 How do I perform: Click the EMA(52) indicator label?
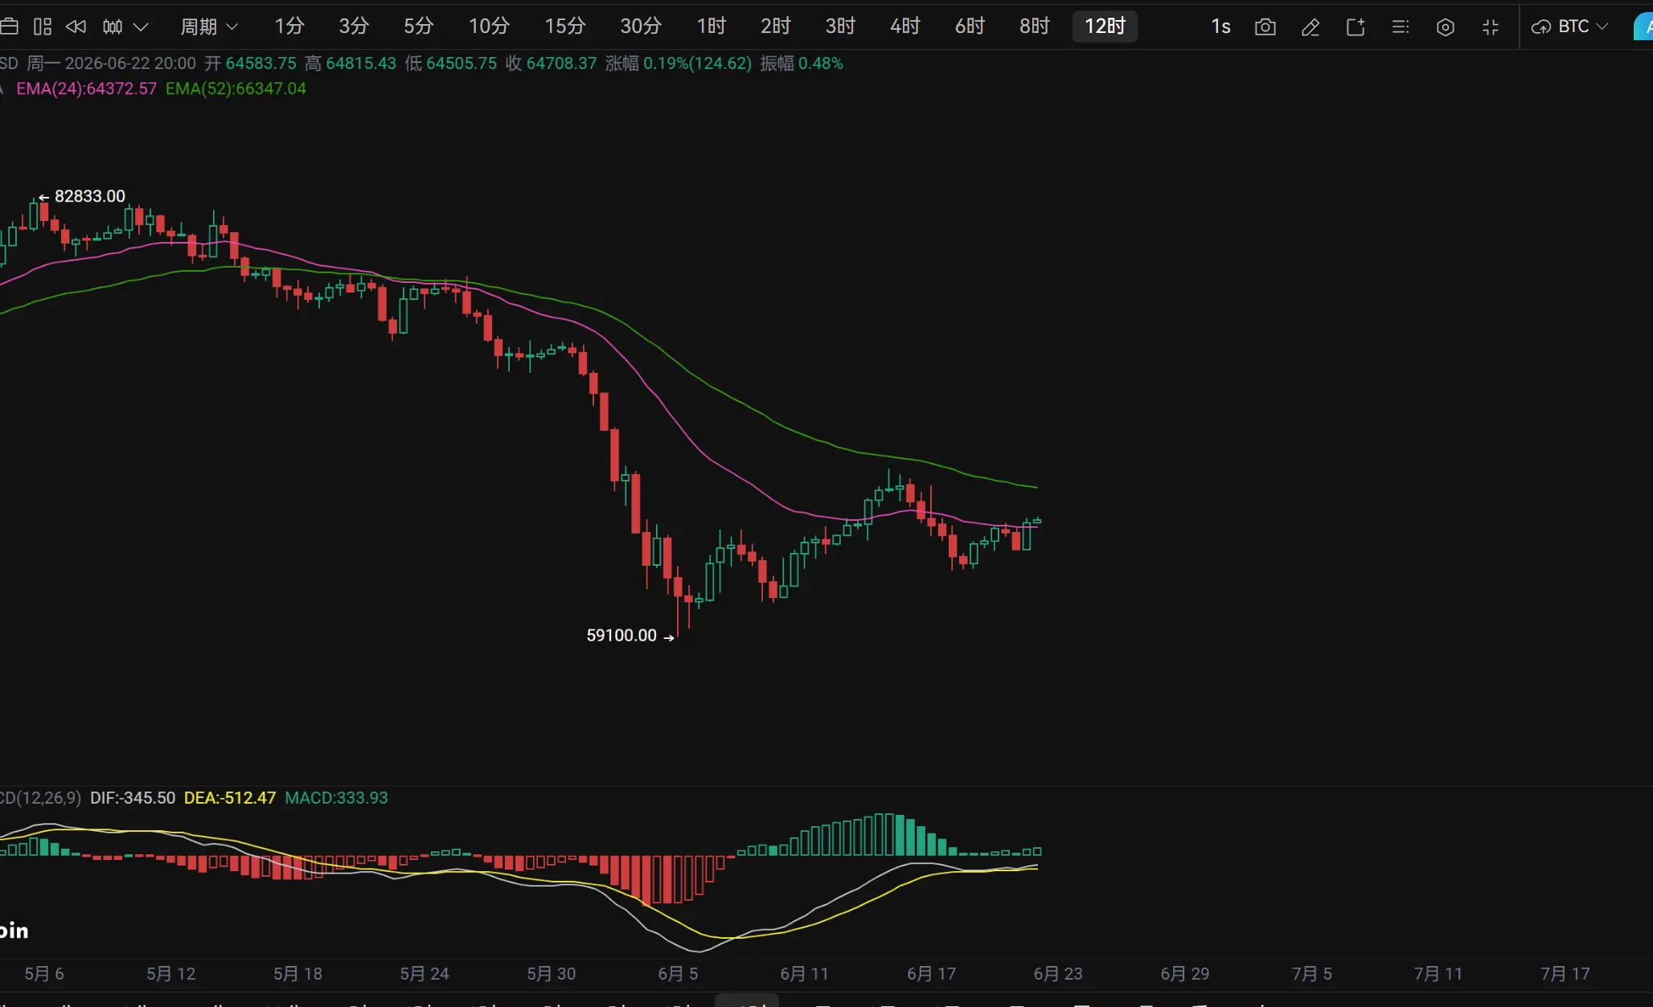[x=236, y=88]
